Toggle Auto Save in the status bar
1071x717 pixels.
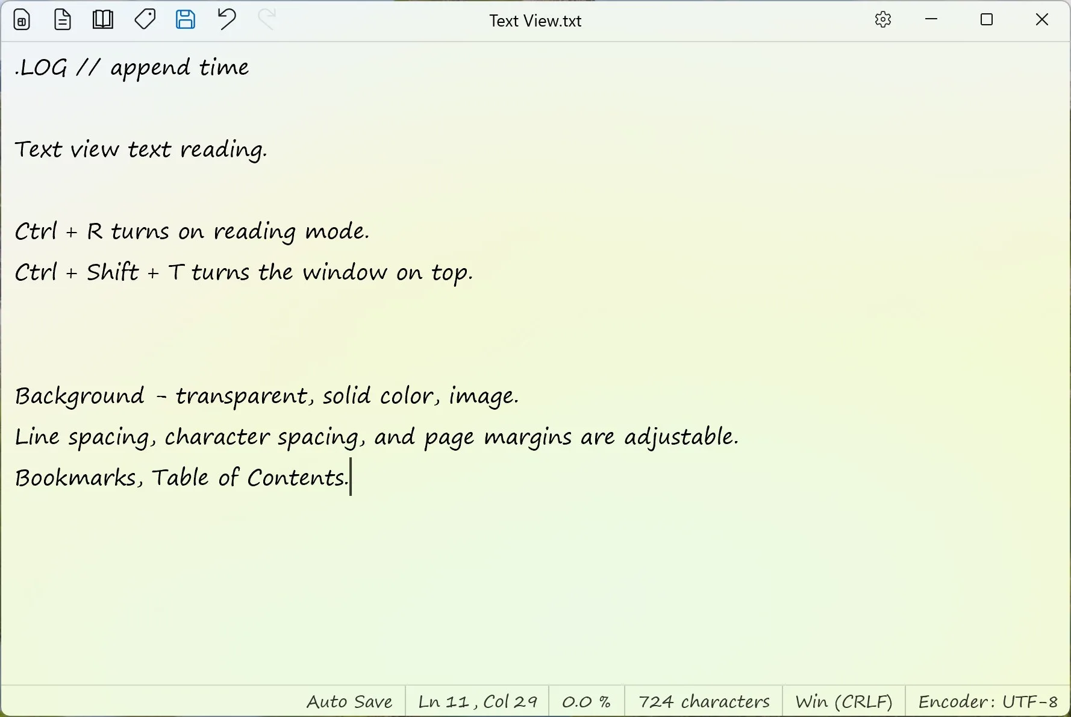[x=349, y=701]
